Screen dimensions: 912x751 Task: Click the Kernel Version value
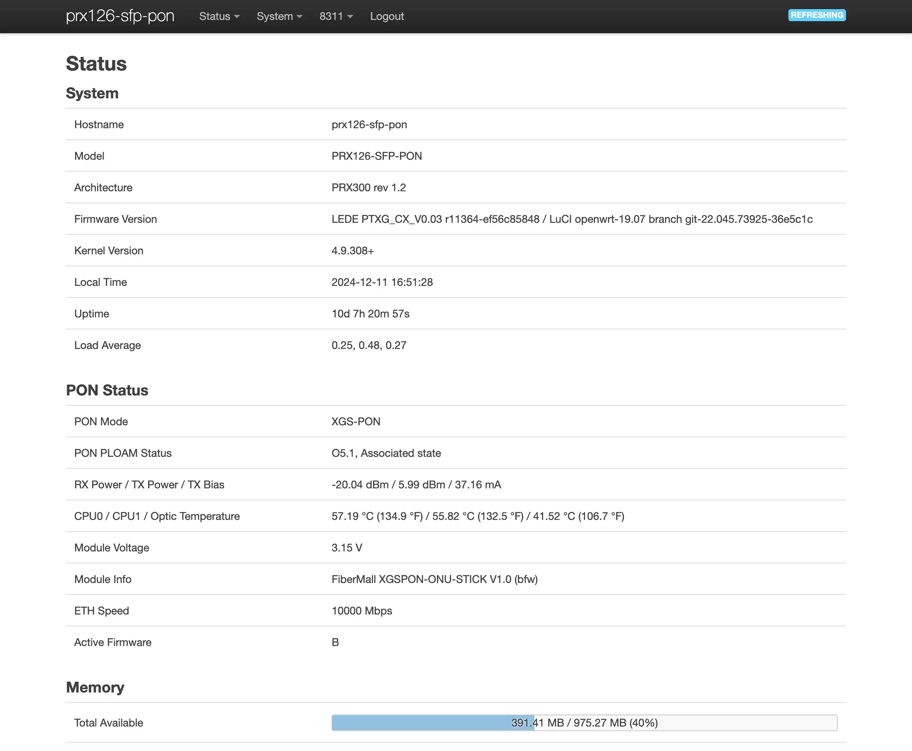click(x=352, y=251)
